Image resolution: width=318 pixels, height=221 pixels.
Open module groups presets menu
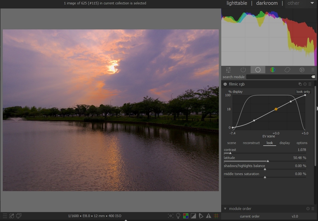(313, 70)
